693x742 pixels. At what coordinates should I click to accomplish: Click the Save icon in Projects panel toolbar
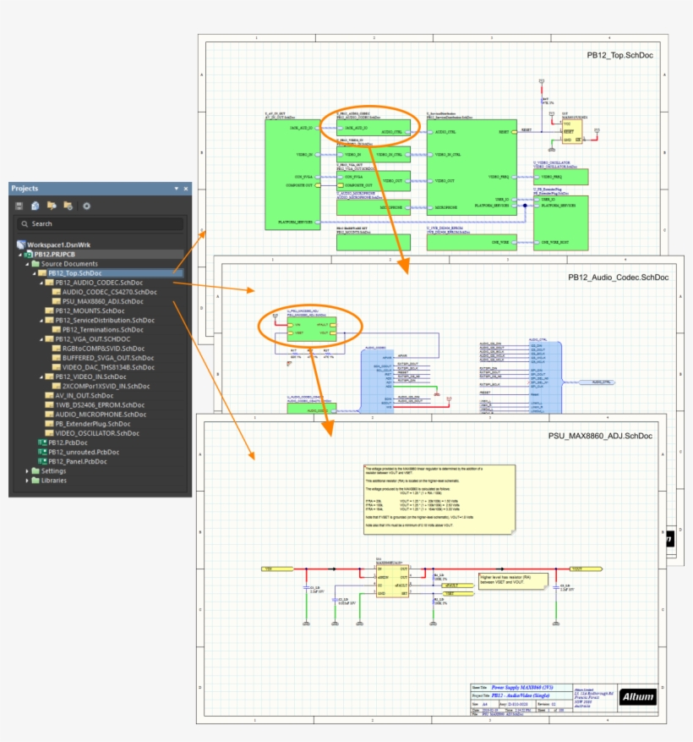(19, 205)
